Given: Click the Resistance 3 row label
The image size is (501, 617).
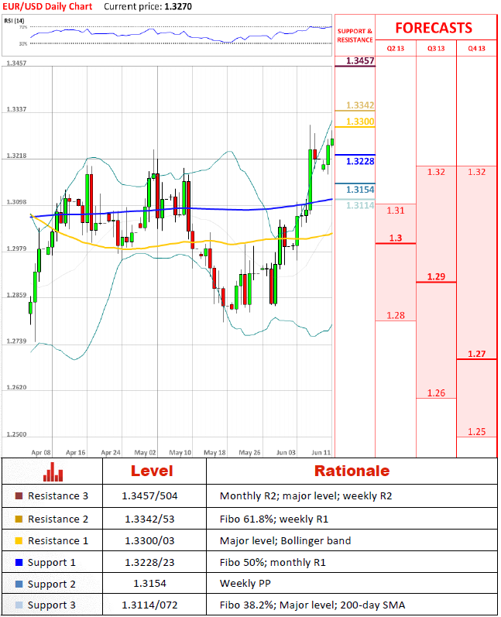Looking at the screenshot, I should 58,495.
